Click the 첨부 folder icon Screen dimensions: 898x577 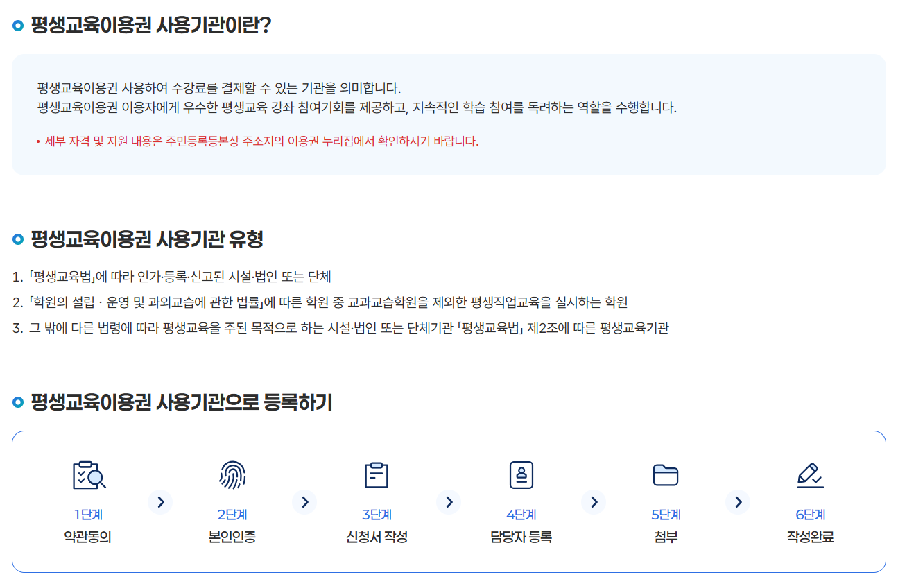click(x=666, y=475)
